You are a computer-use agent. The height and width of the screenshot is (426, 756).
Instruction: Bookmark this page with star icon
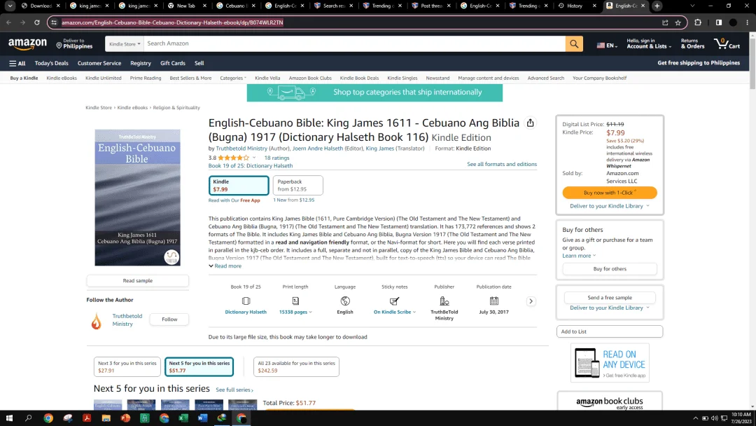coord(678,22)
